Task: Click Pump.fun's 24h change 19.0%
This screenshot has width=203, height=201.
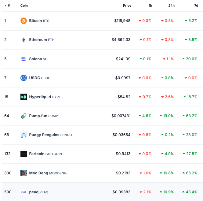Action: 166,116
